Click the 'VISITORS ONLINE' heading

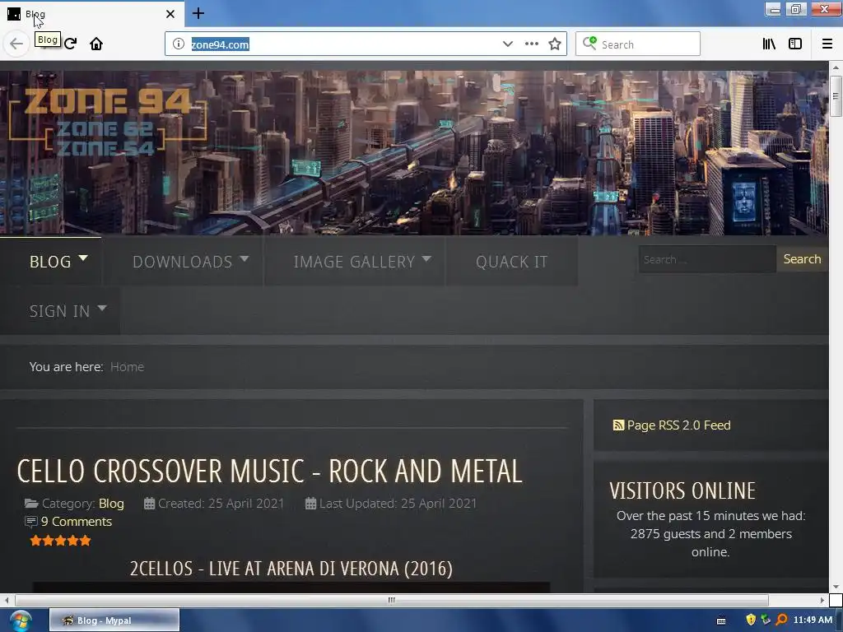[x=682, y=490]
